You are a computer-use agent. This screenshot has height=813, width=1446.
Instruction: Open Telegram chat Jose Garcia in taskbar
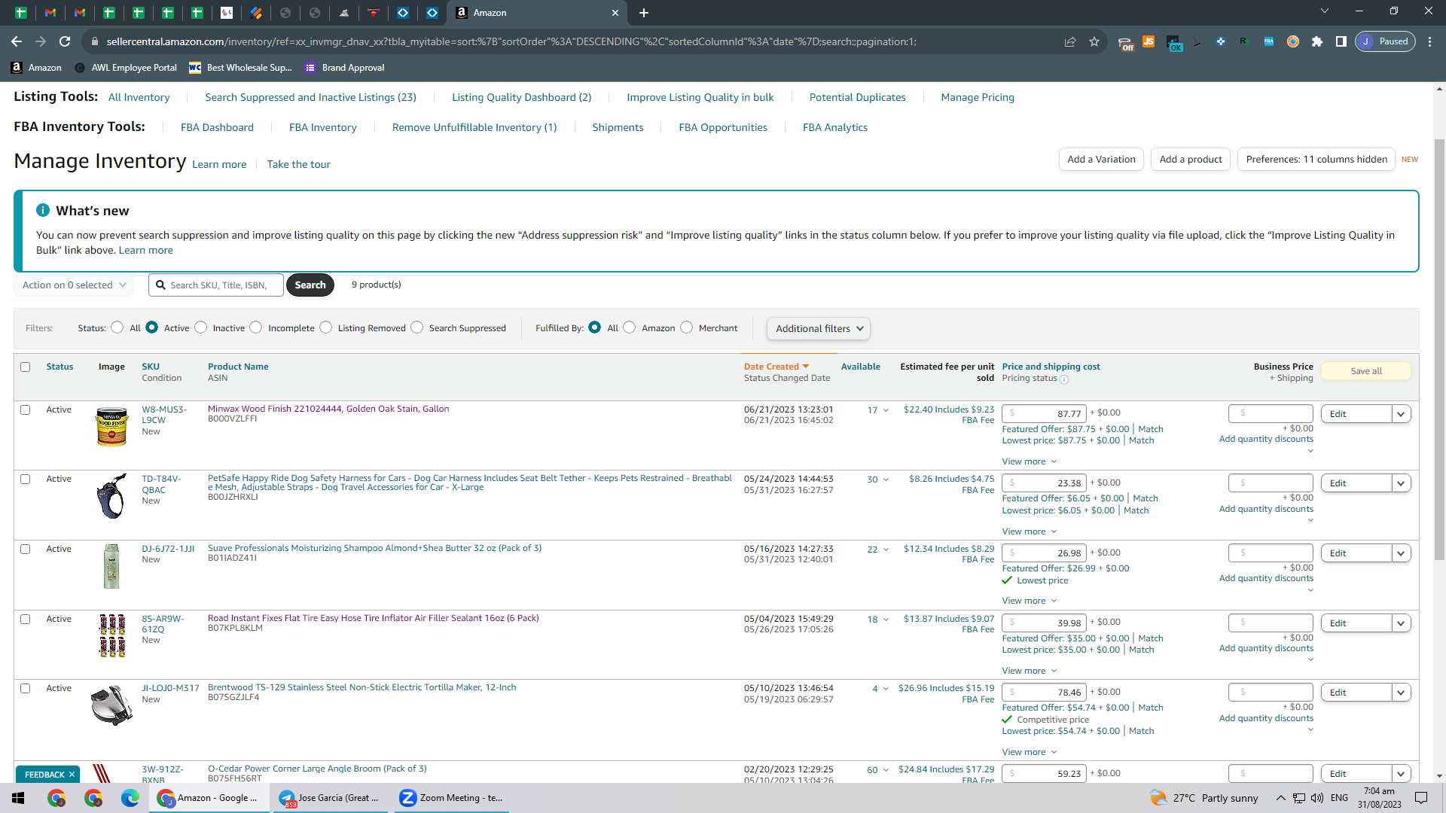[x=329, y=798]
